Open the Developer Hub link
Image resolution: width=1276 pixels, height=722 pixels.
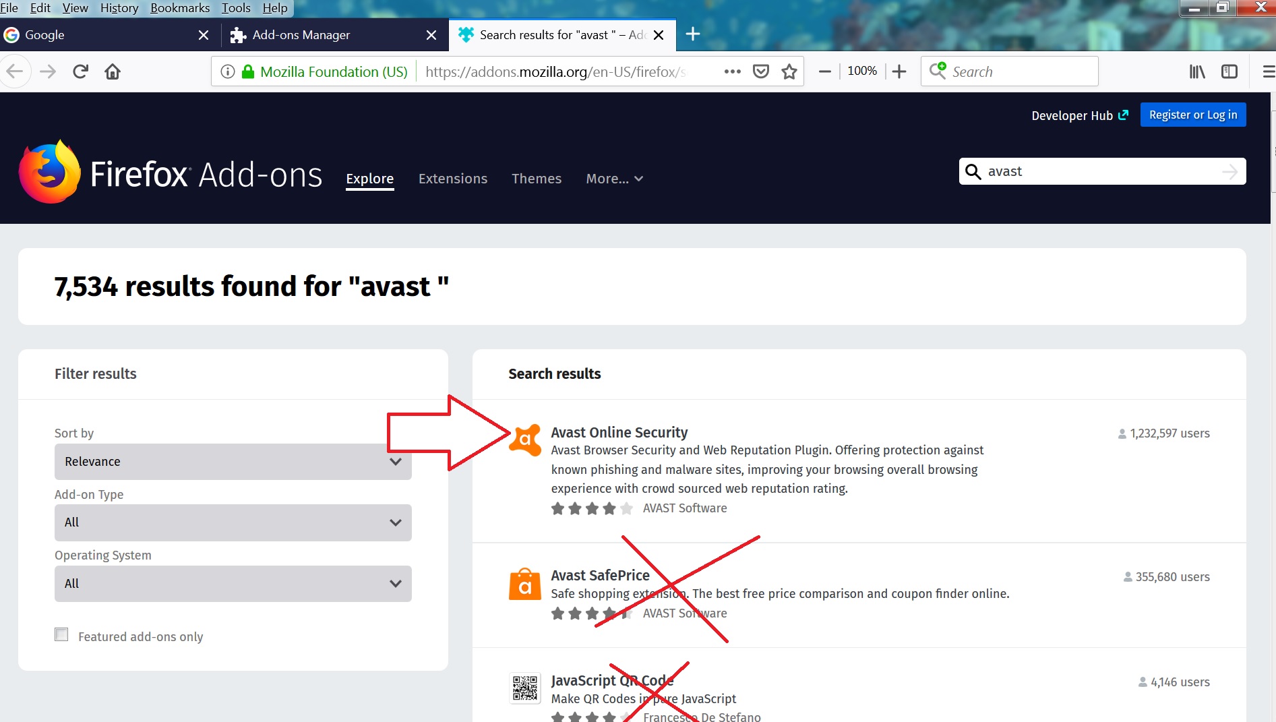[1080, 115]
